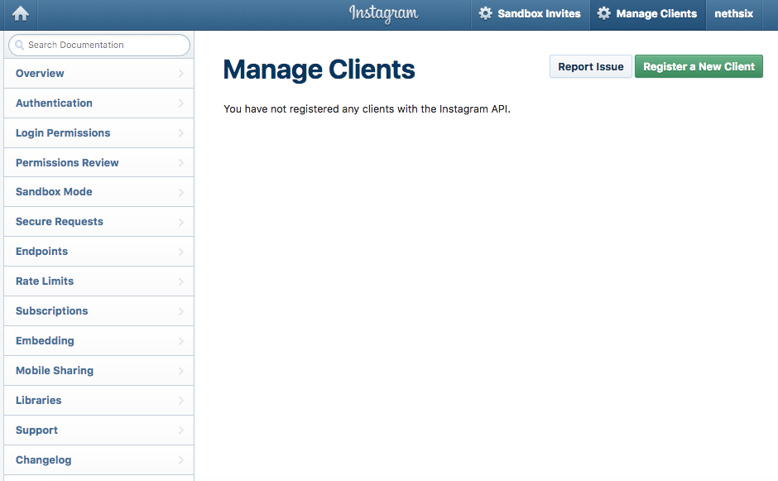Image resolution: width=778 pixels, height=481 pixels.
Task: Open the Authentication documentation section
Action: pos(98,103)
